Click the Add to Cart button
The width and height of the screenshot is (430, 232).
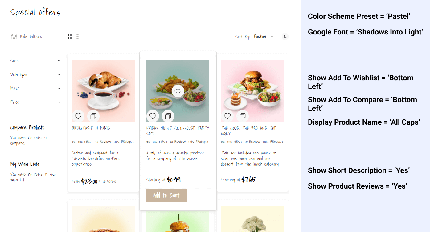pyautogui.click(x=166, y=195)
